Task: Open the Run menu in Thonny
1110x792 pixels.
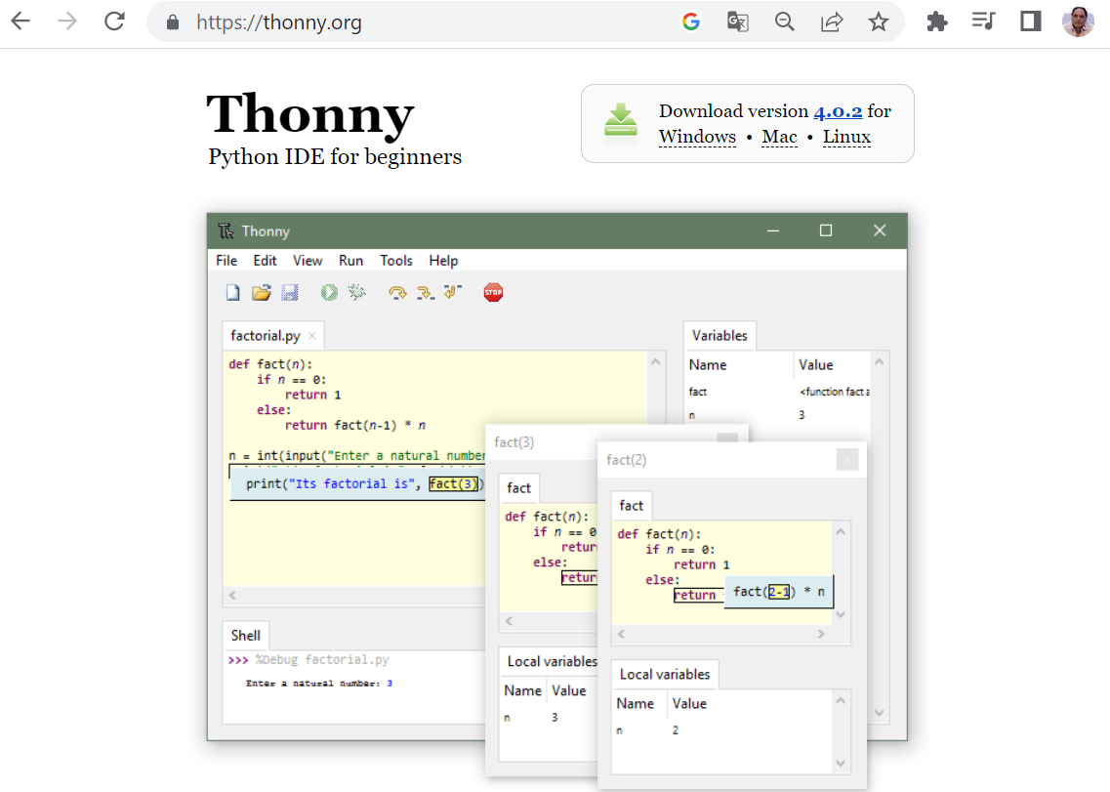Action: click(350, 261)
